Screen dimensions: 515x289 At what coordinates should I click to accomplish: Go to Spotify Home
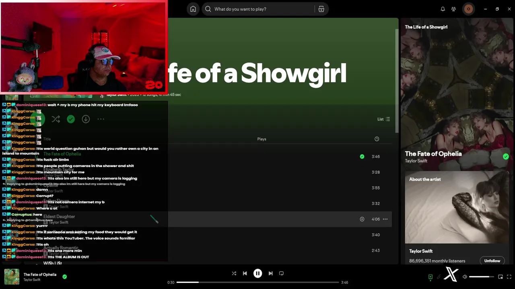pyautogui.click(x=193, y=9)
